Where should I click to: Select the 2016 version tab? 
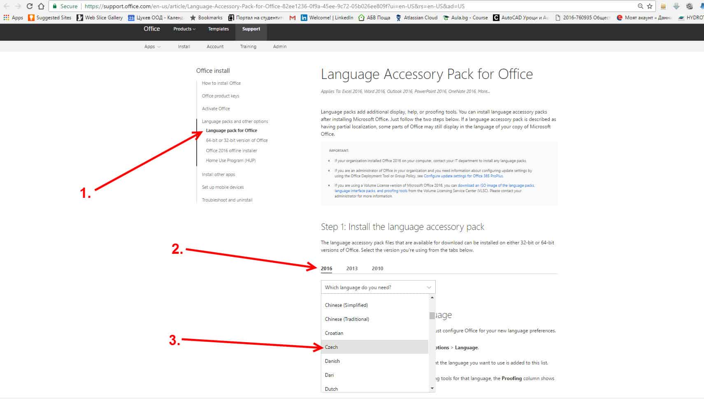click(326, 268)
